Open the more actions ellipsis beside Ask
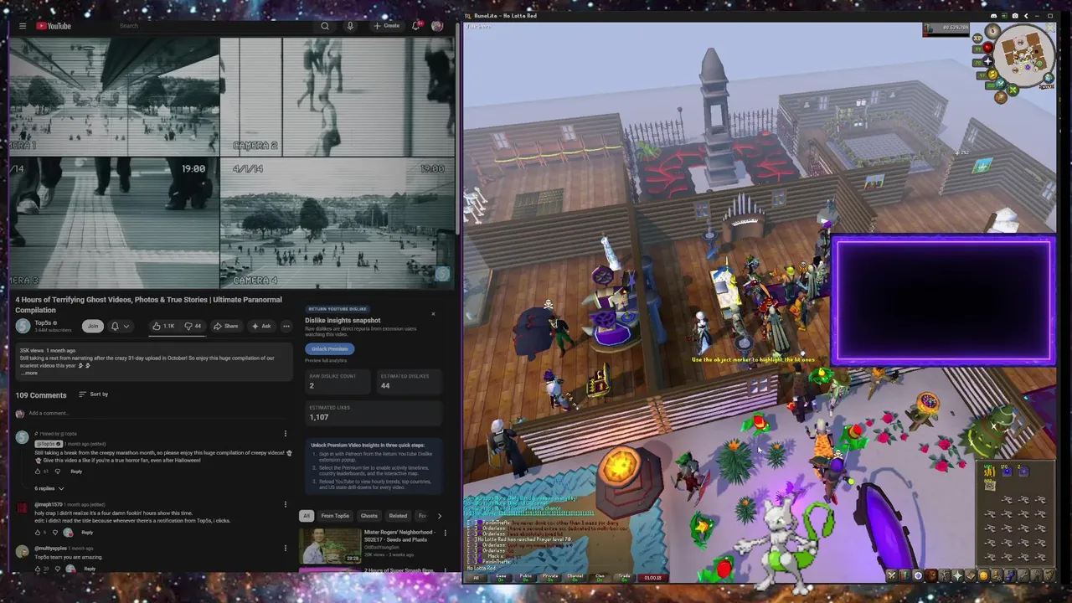The height and width of the screenshot is (603, 1072). pyautogui.click(x=286, y=326)
